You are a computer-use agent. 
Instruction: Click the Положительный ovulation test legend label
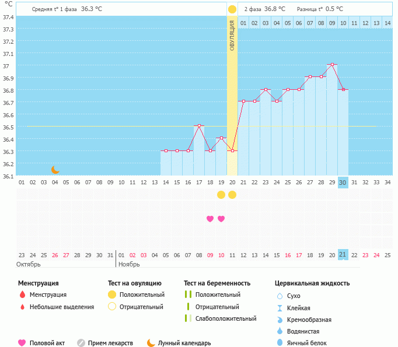(x=142, y=295)
